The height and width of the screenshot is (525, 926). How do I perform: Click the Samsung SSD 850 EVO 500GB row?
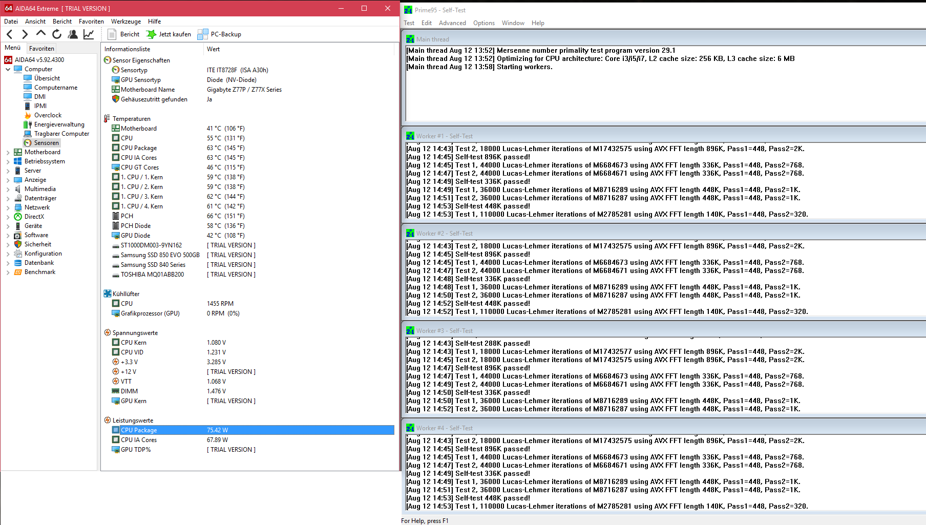coord(248,255)
